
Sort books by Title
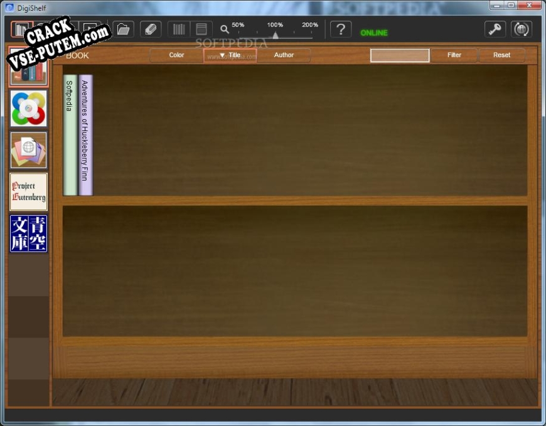230,55
